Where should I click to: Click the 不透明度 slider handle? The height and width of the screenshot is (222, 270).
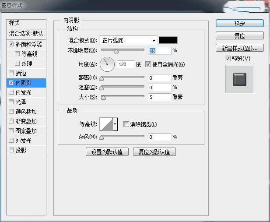tap(116, 51)
